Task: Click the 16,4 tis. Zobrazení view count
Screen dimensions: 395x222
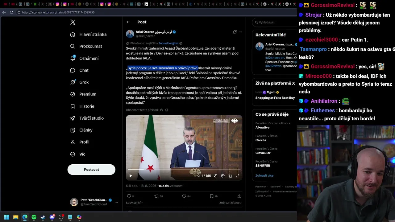Action: point(171,186)
